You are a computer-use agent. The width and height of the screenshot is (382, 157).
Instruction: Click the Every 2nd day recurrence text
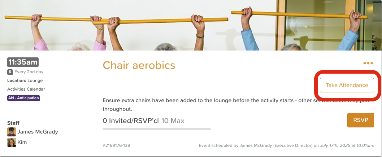point(29,72)
